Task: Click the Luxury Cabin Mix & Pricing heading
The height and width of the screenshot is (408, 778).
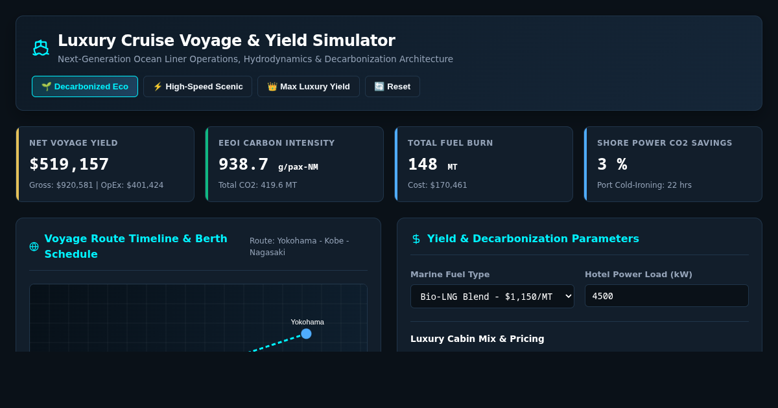Action: pos(477,339)
